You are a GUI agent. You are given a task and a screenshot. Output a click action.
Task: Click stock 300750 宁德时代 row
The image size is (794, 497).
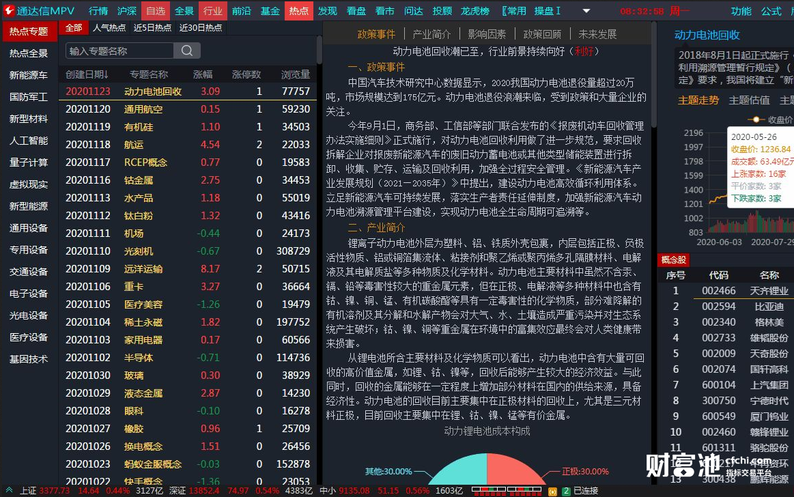point(726,400)
